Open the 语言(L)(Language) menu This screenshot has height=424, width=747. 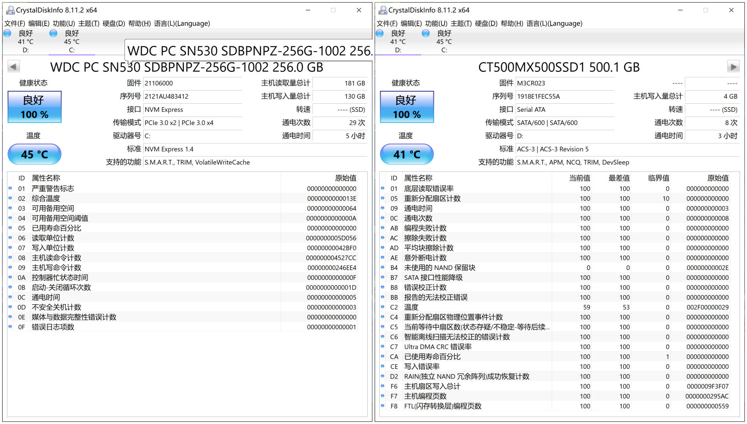[x=182, y=23]
